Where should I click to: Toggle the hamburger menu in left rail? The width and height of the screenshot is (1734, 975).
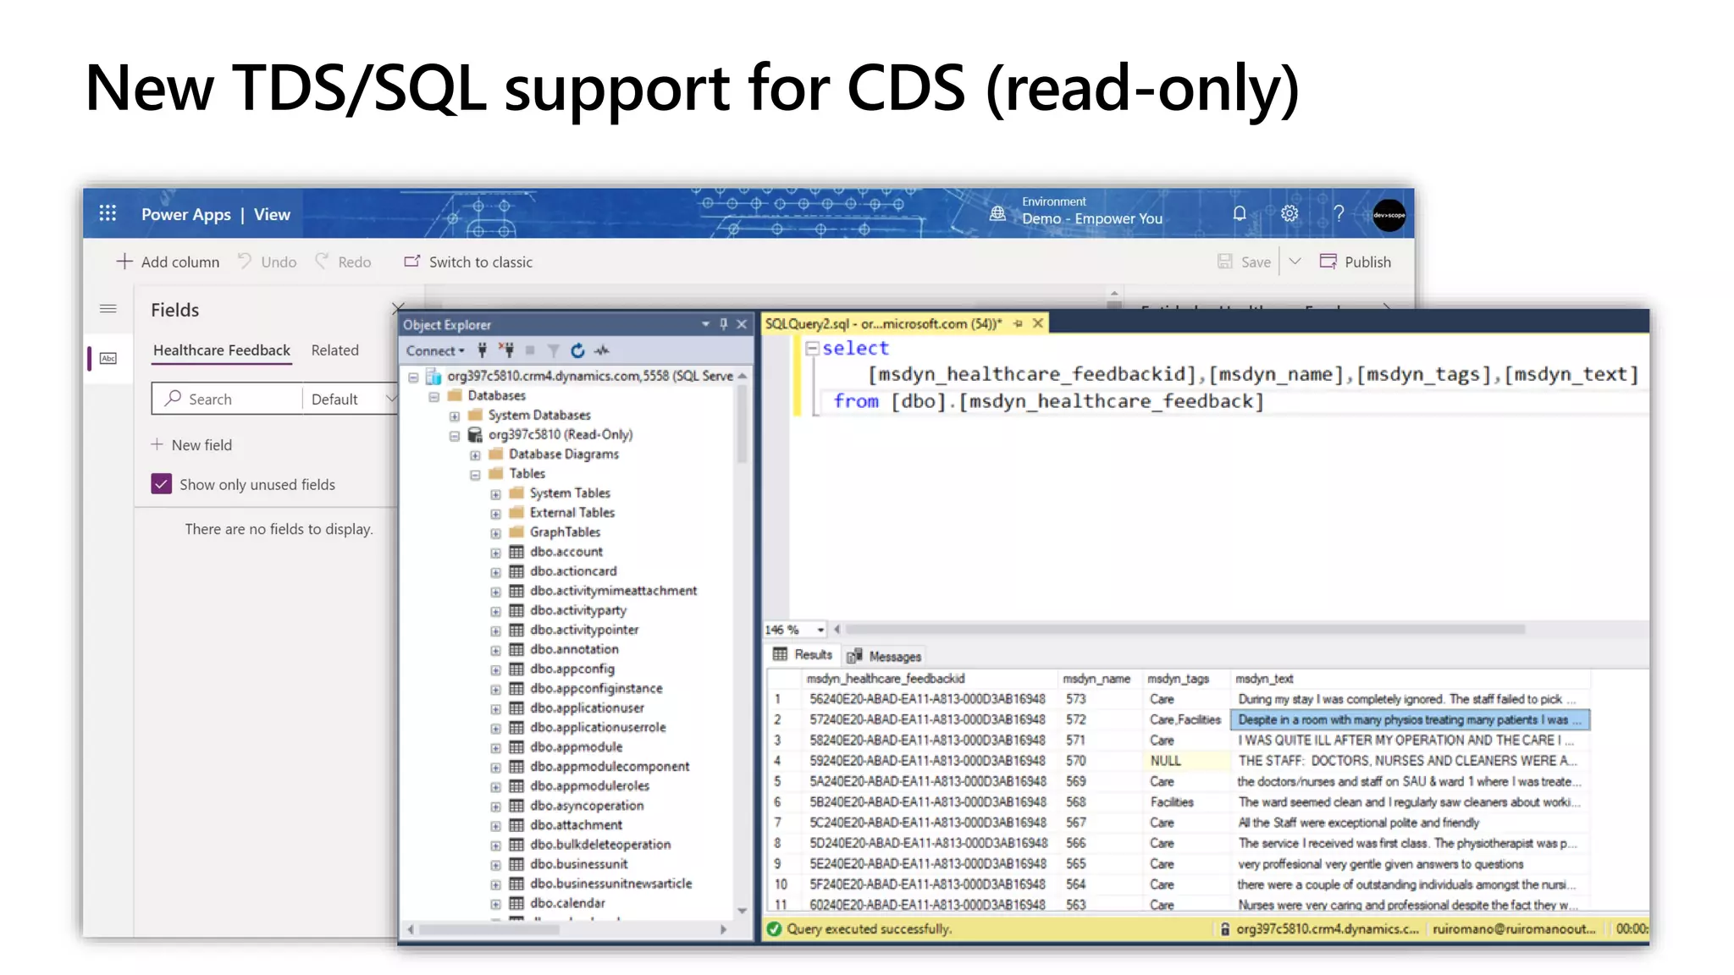(108, 309)
